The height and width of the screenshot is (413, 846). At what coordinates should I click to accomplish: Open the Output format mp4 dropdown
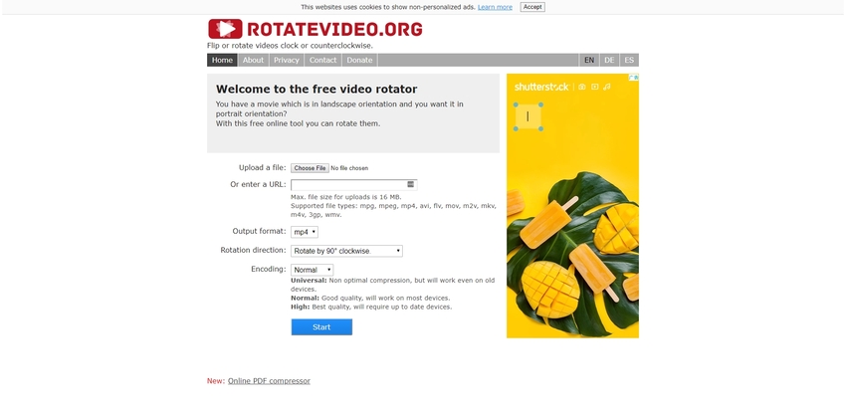coord(305,233)
